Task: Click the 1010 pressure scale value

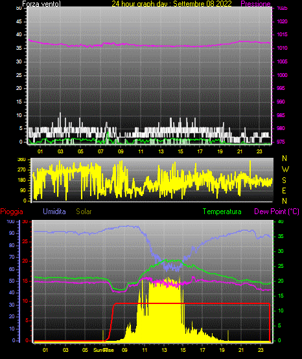Action: pos(282,48)
